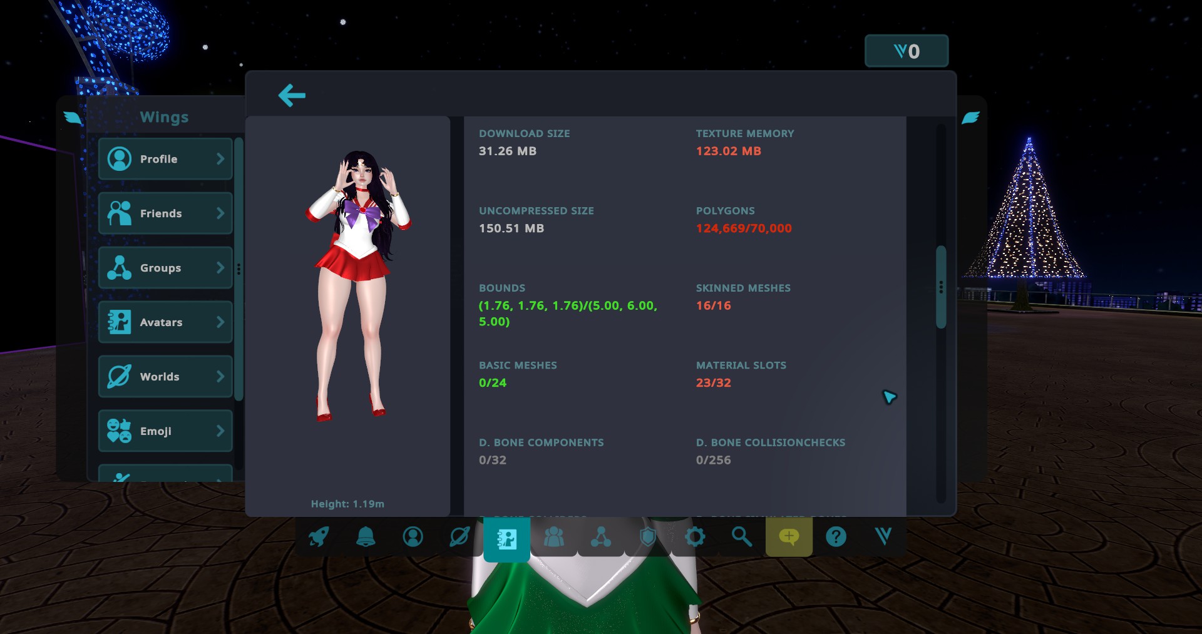Expand Avatars row chevron
Screen dimensions: 1202x634
220,322
